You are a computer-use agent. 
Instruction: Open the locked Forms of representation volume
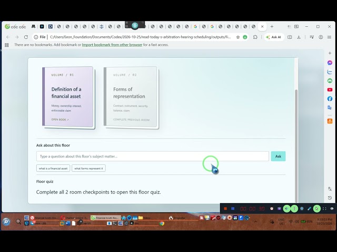point(131,97)
